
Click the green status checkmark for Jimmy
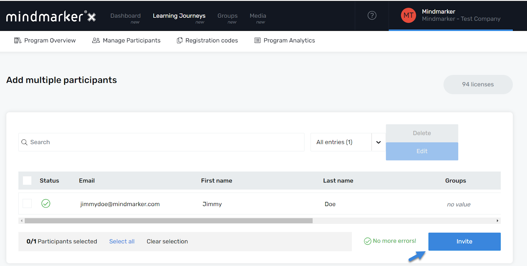pos(46,204)
